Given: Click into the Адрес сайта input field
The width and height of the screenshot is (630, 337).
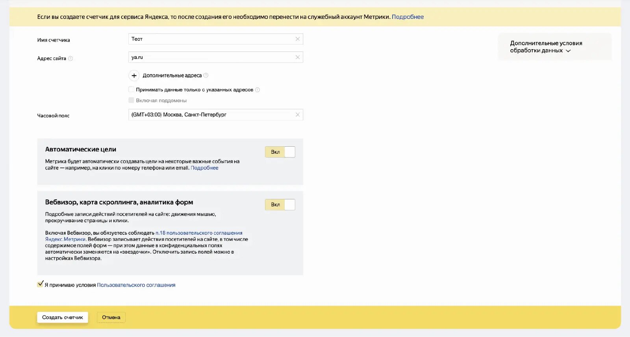Looking at the screenshot, I should point(213,57).
